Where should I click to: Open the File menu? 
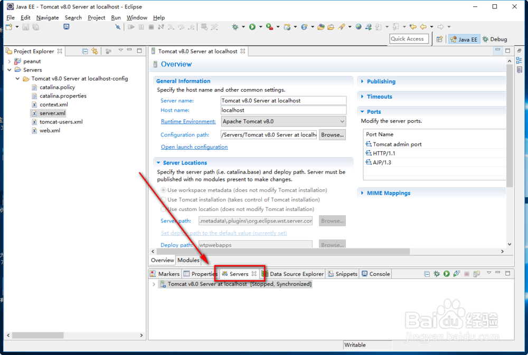11,17
